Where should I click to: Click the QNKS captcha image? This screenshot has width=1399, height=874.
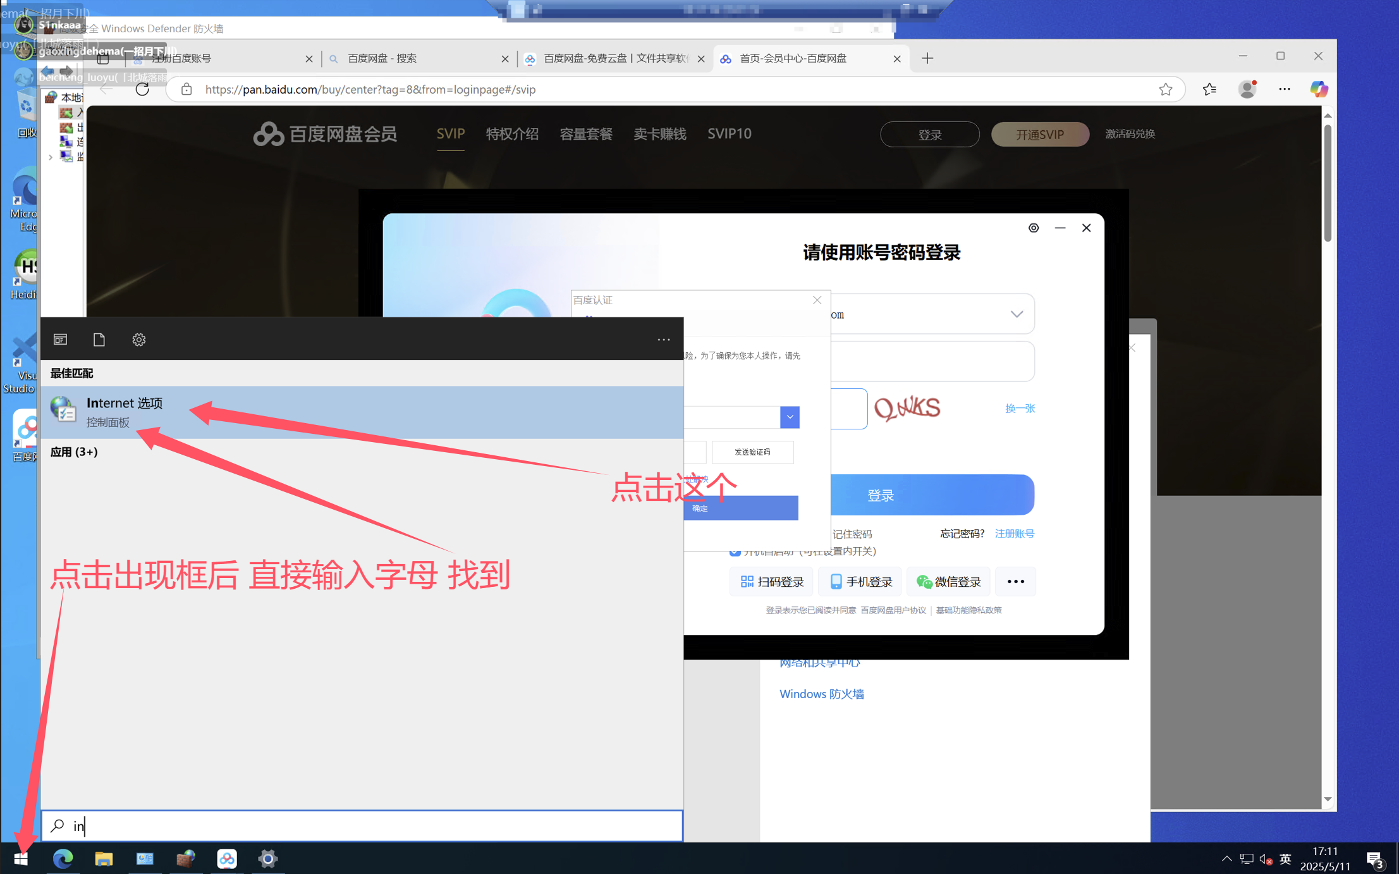tap(907, 409)
